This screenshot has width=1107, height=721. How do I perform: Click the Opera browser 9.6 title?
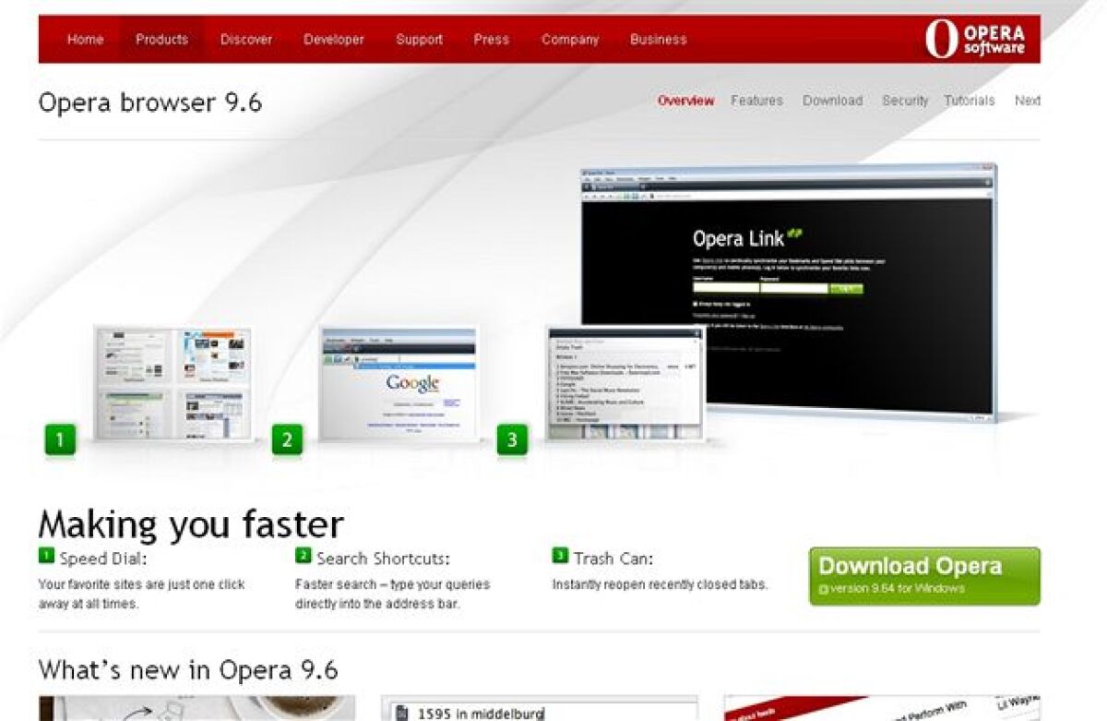pyautogui.click(x=150, y=102)
